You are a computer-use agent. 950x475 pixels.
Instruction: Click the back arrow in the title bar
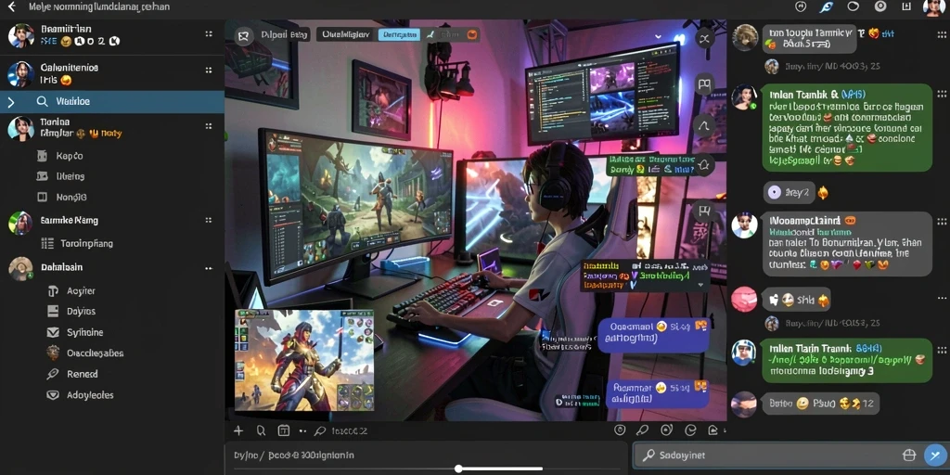pyautogui.click(x=11, y=7)
